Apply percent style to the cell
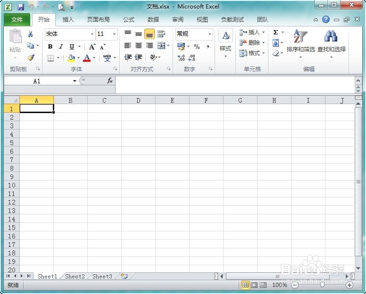This screenshot has height=294, width=366. [x=197, y=47]
